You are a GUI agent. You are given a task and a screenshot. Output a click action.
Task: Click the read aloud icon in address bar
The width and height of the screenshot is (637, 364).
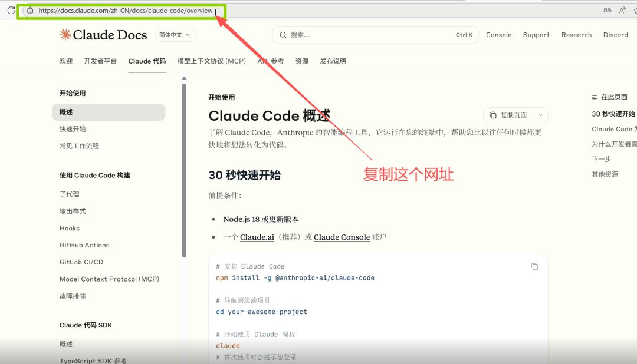pos(622,11)
